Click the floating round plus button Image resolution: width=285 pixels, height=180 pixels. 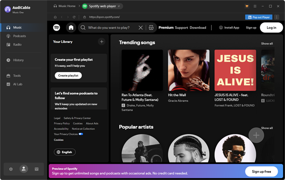[256, 135]
